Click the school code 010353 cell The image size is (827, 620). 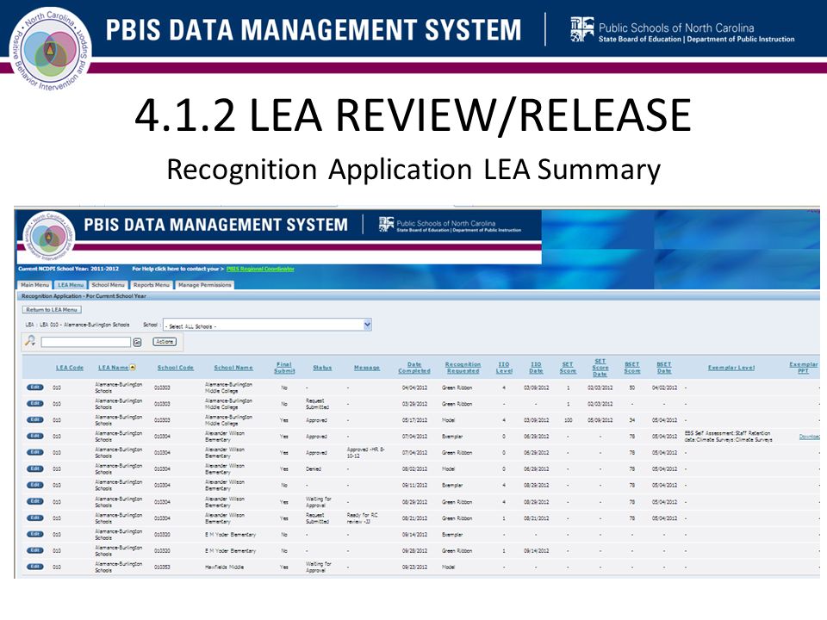[x=162, y=567]
